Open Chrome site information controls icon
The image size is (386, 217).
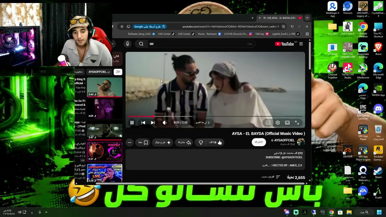(283, 27)
